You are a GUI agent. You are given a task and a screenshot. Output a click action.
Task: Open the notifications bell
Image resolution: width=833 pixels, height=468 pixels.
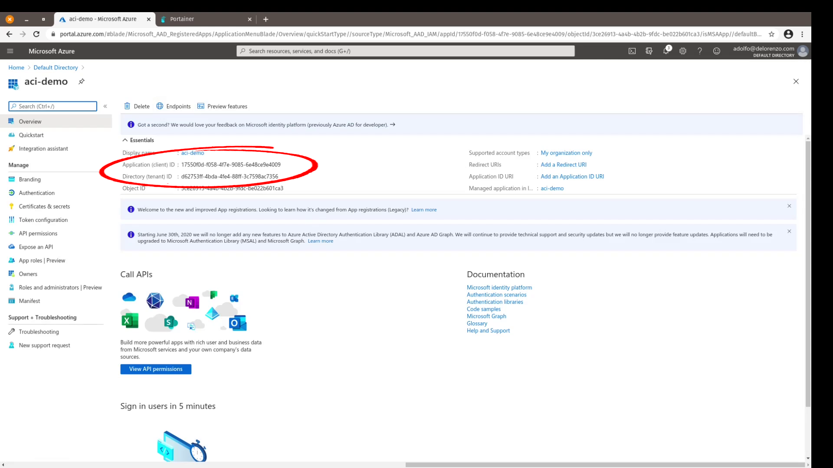(x=666, y=51)
